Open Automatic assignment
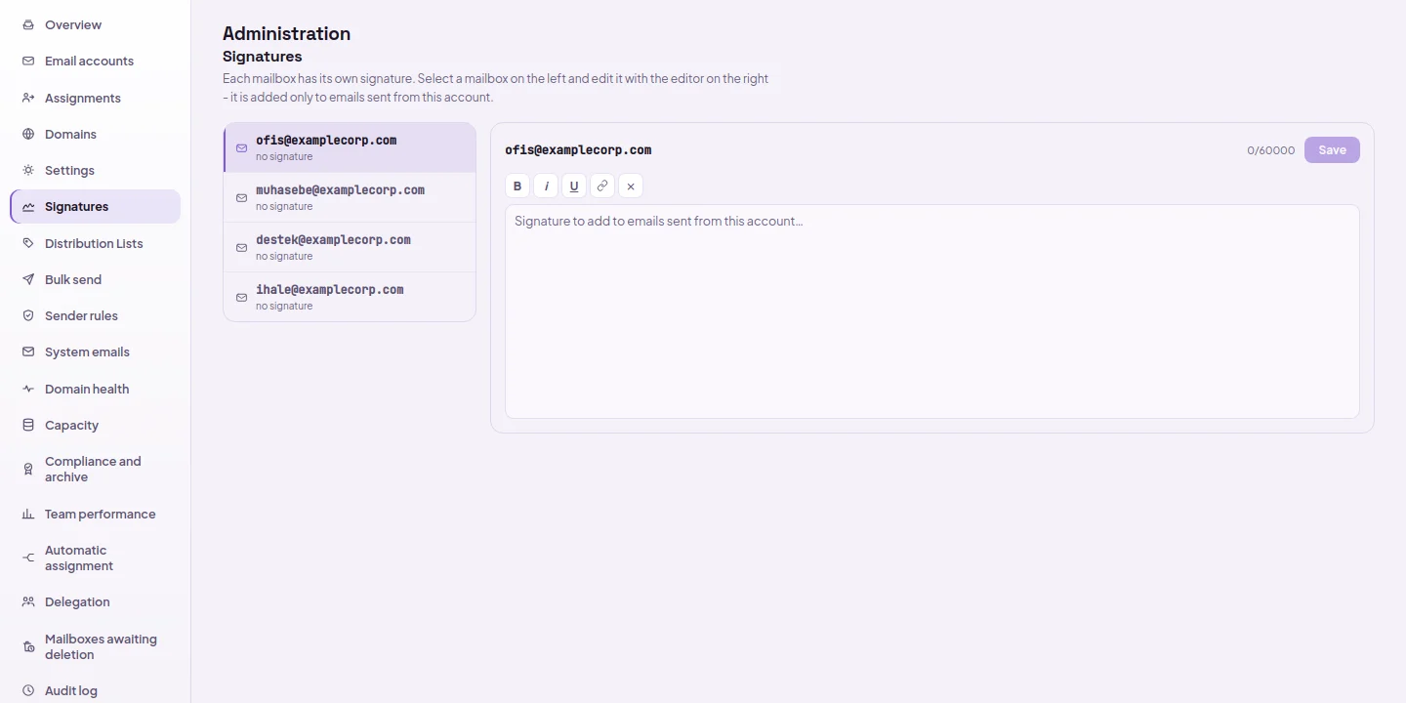The width and height of the screenshot is (1406, 703). click(x=96, y=558)
